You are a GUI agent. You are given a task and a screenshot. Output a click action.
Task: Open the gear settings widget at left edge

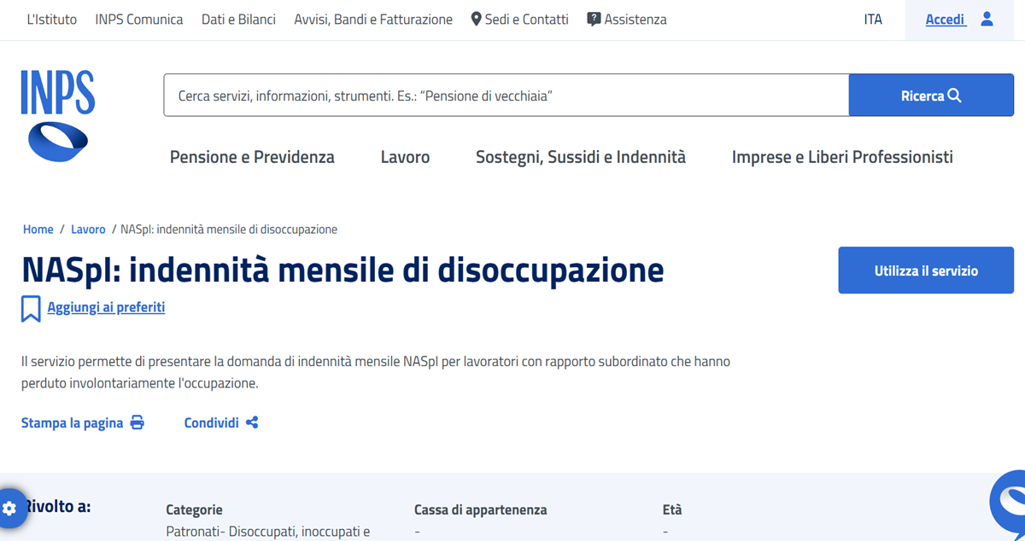(x=9, y=509)
